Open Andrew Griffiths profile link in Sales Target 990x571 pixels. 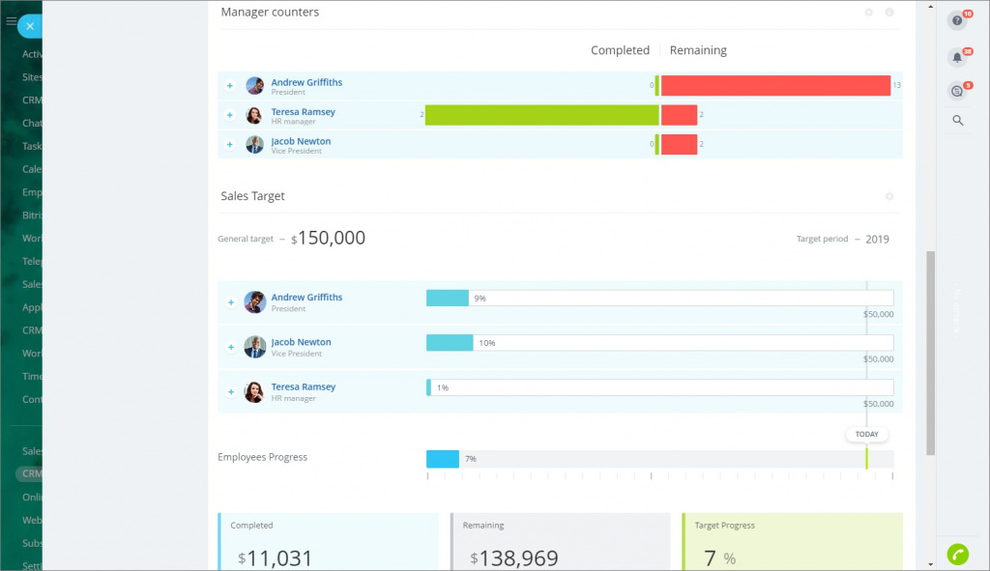point(306,298)
